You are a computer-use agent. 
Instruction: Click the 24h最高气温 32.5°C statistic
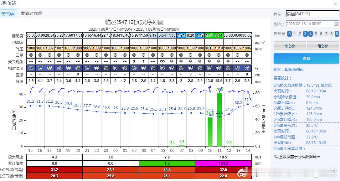(x=296, y=126)
